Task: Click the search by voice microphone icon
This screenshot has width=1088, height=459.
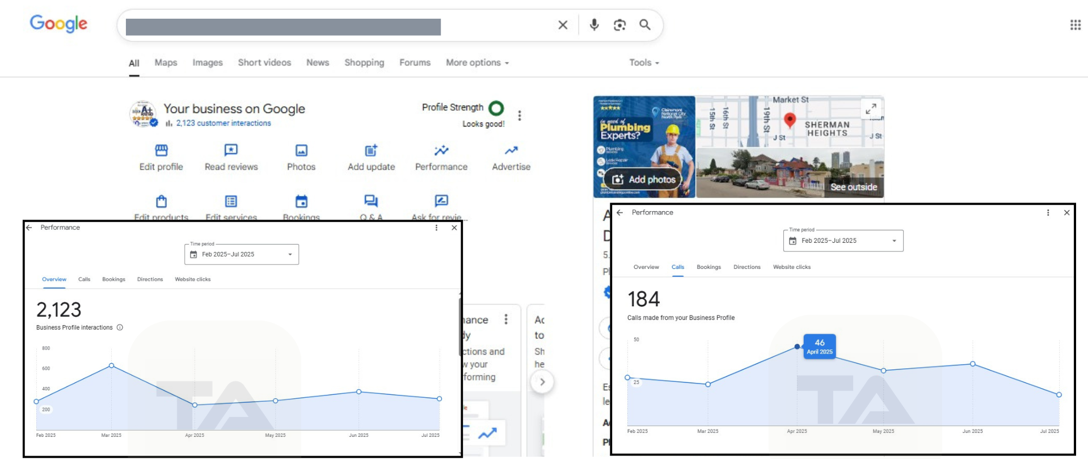Action: [x=594, y=25]
